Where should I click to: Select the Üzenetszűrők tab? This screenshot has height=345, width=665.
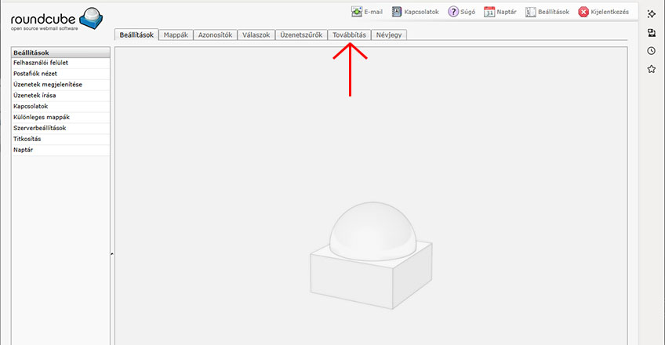[x=301, y=34]
